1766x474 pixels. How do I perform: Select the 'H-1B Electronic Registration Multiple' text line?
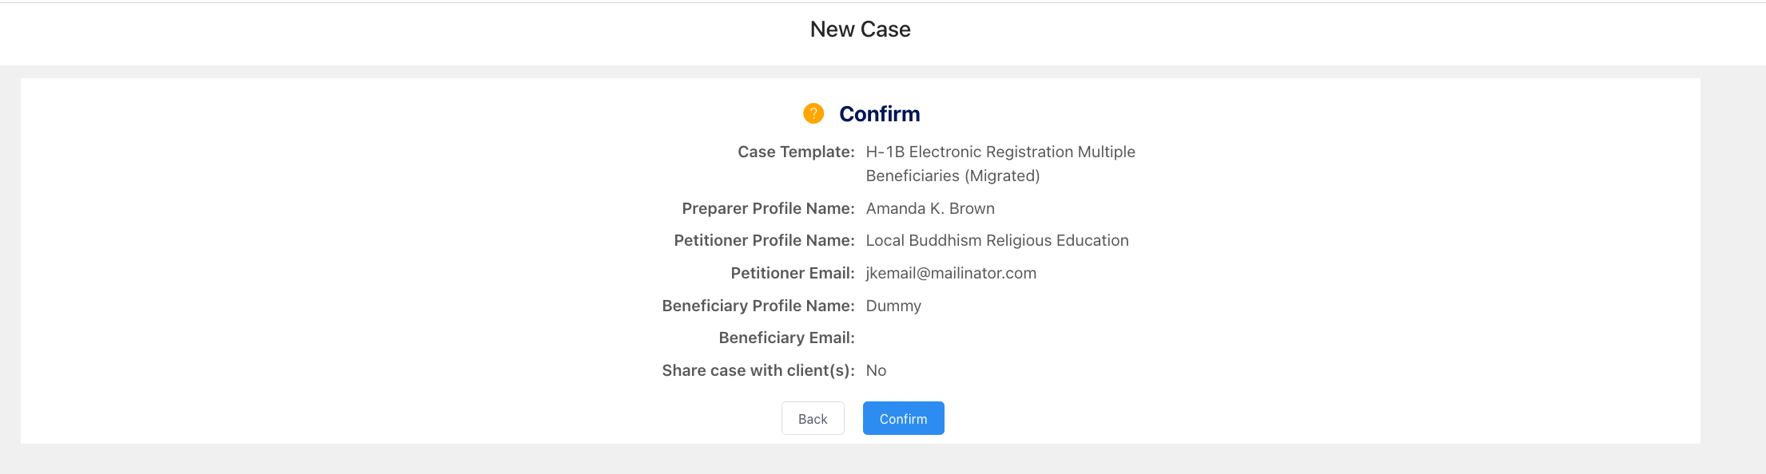[1000, 152]
